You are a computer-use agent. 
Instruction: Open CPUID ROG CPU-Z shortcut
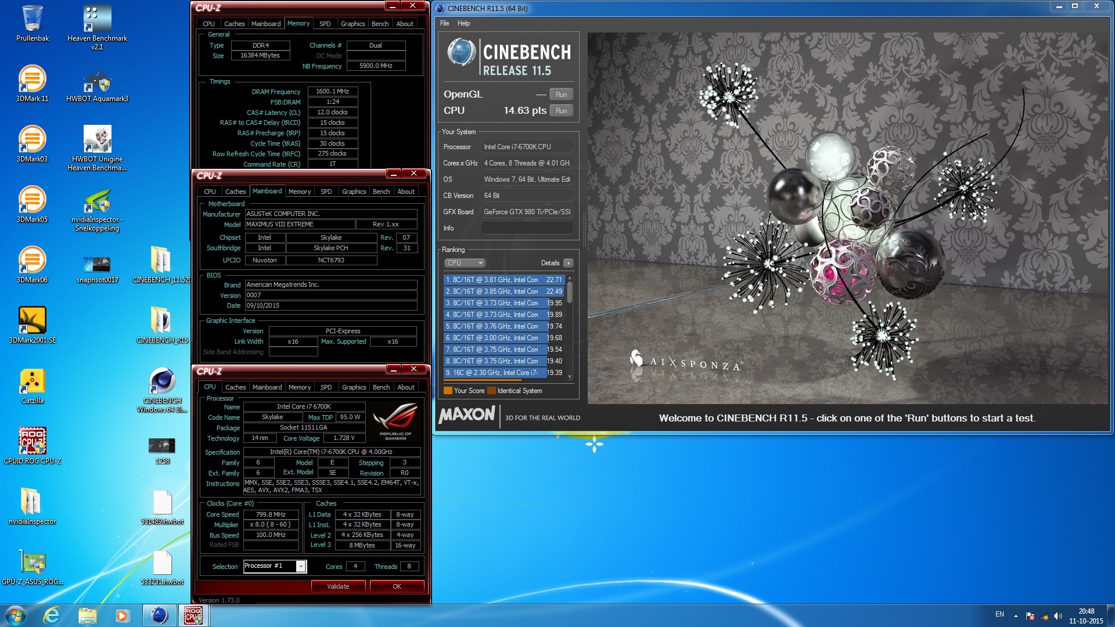(33, 446)
